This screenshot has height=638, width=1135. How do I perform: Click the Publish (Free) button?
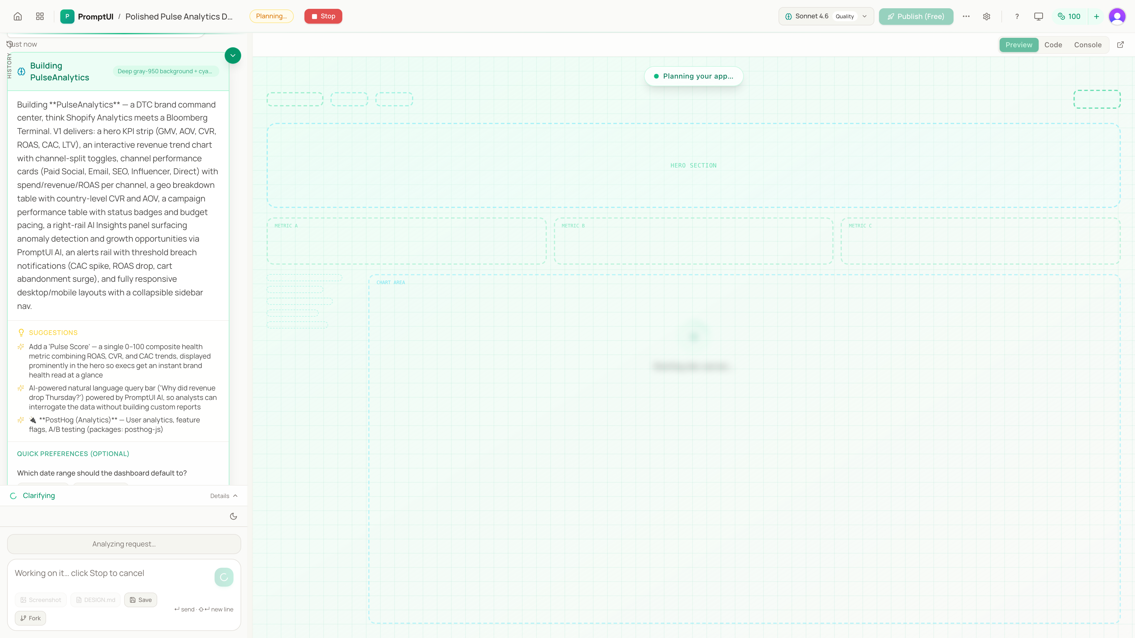click(916, 16)
